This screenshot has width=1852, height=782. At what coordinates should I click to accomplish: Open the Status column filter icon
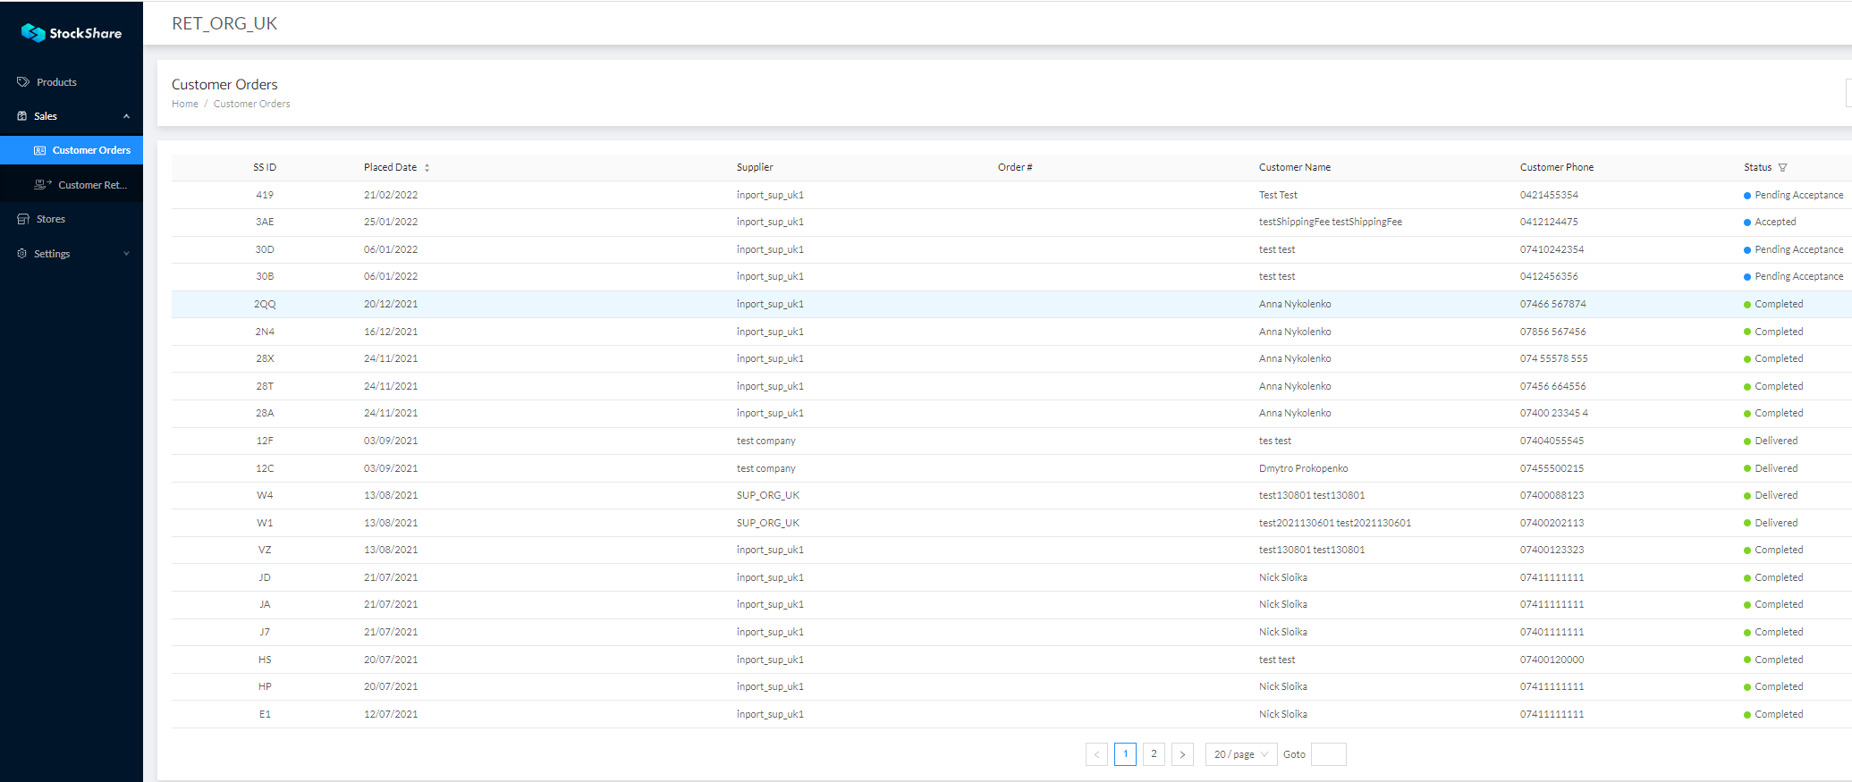coord(1782,168)
